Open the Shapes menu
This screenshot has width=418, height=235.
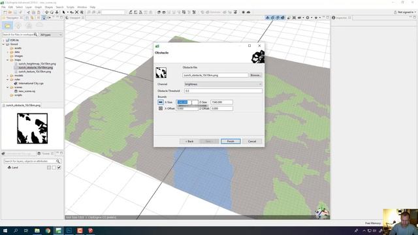click(x=49, y=7)
